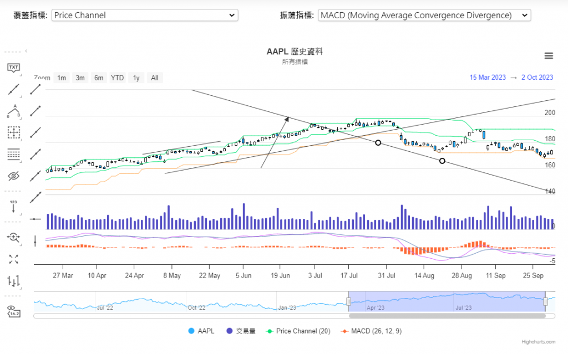Click the 14 Aug x-axis label
Image resolution: width=568 pixels, height=354 pixels.
click(x=424, y=275)
